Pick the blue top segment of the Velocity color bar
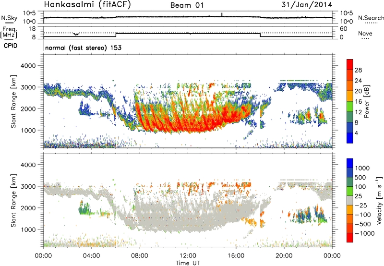The image size is (384, 266). point(350,163)
